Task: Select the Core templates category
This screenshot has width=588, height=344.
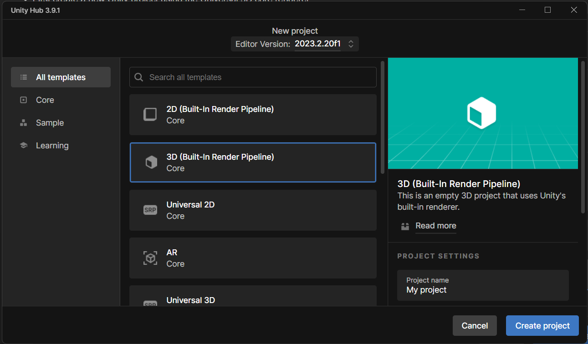Action: (45, 100)
